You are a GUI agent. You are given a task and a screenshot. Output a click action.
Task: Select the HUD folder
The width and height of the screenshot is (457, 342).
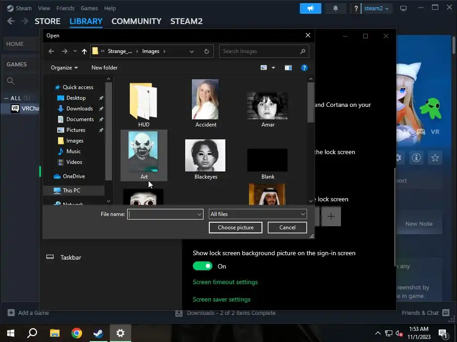144,105
